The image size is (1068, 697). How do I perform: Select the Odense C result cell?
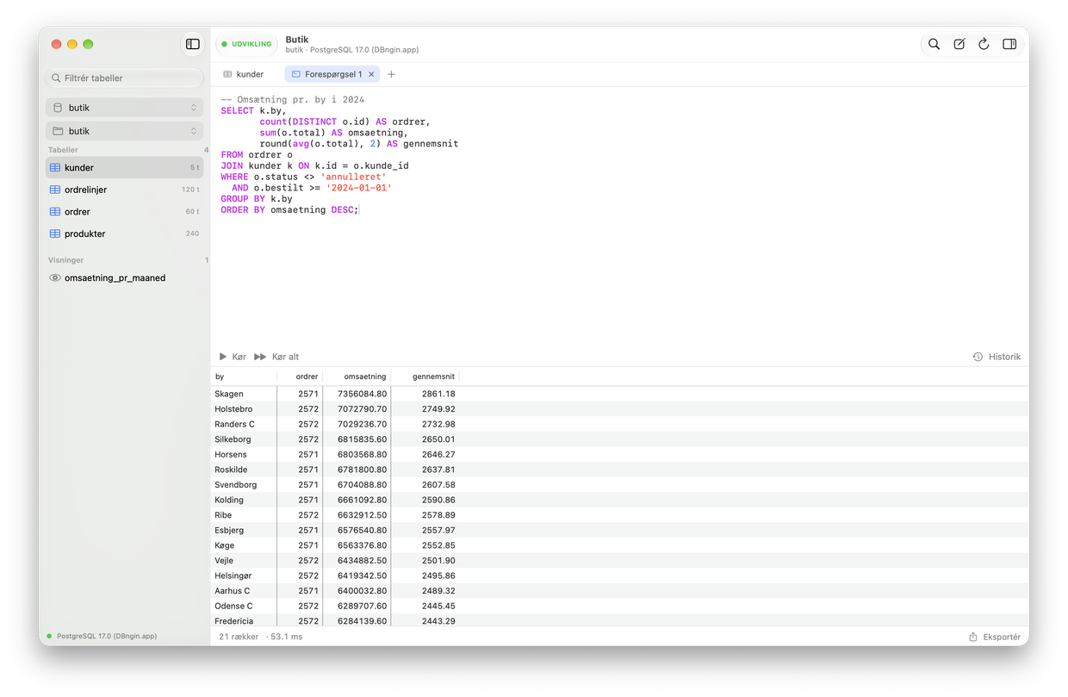244,606
